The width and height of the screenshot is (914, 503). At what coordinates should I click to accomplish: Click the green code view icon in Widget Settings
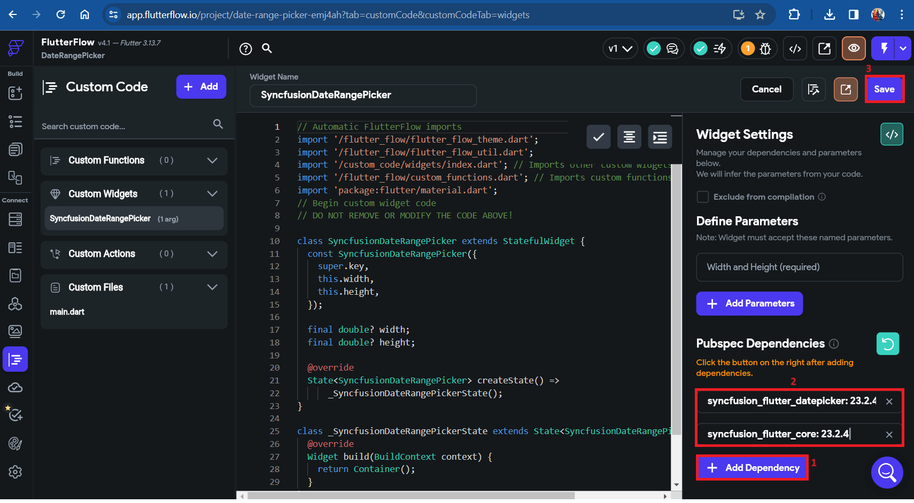pyautogui.click(x=892, y=135)
